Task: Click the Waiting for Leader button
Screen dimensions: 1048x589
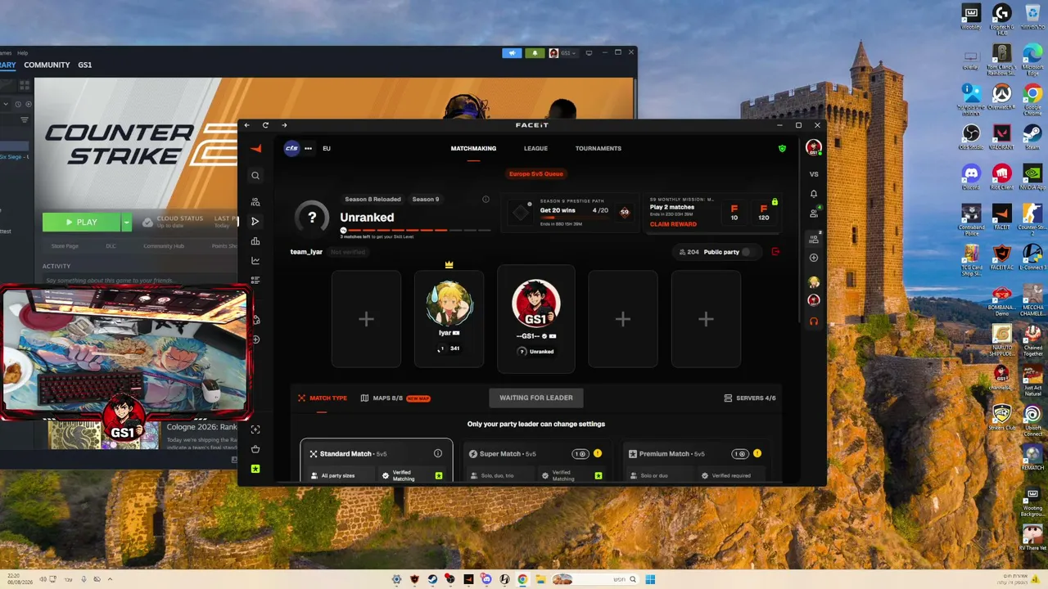Action: pos(535,398)
